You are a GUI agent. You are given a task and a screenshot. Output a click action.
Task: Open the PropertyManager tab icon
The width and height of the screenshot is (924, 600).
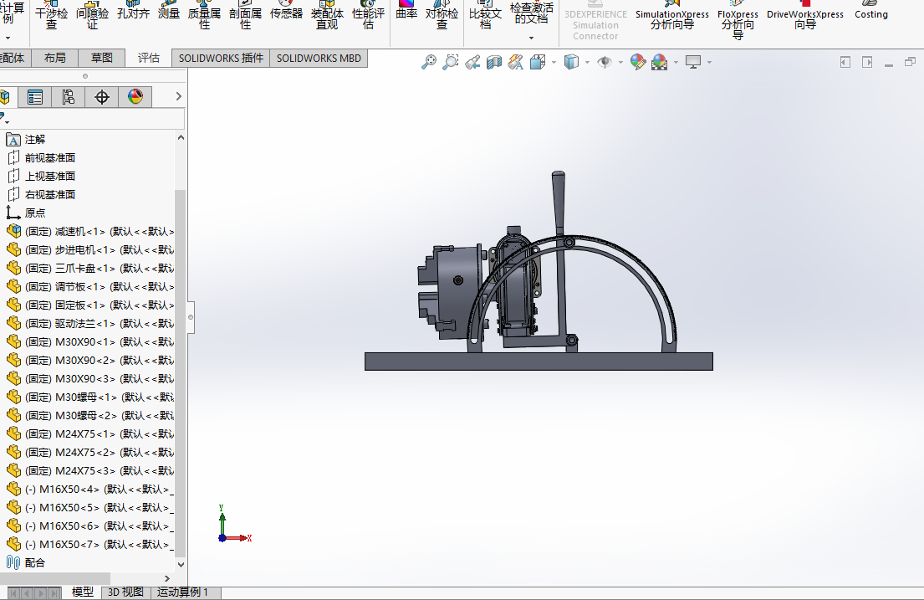point(35,97)
